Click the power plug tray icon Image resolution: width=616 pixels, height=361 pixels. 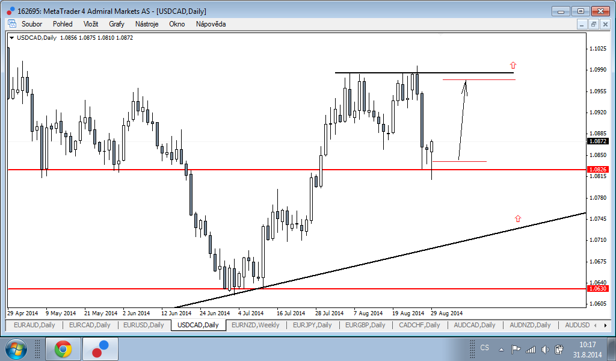coord(559,349)
